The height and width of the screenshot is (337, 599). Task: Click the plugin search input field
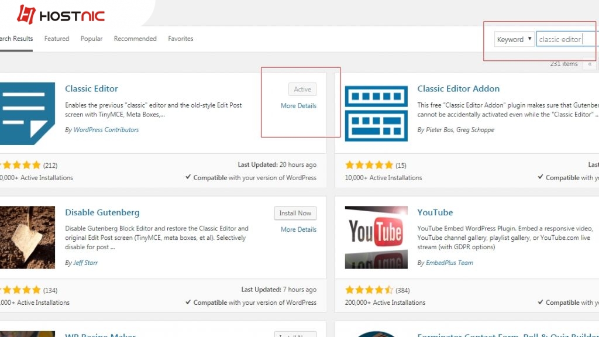pyautogui.click(x=567, y=39)
